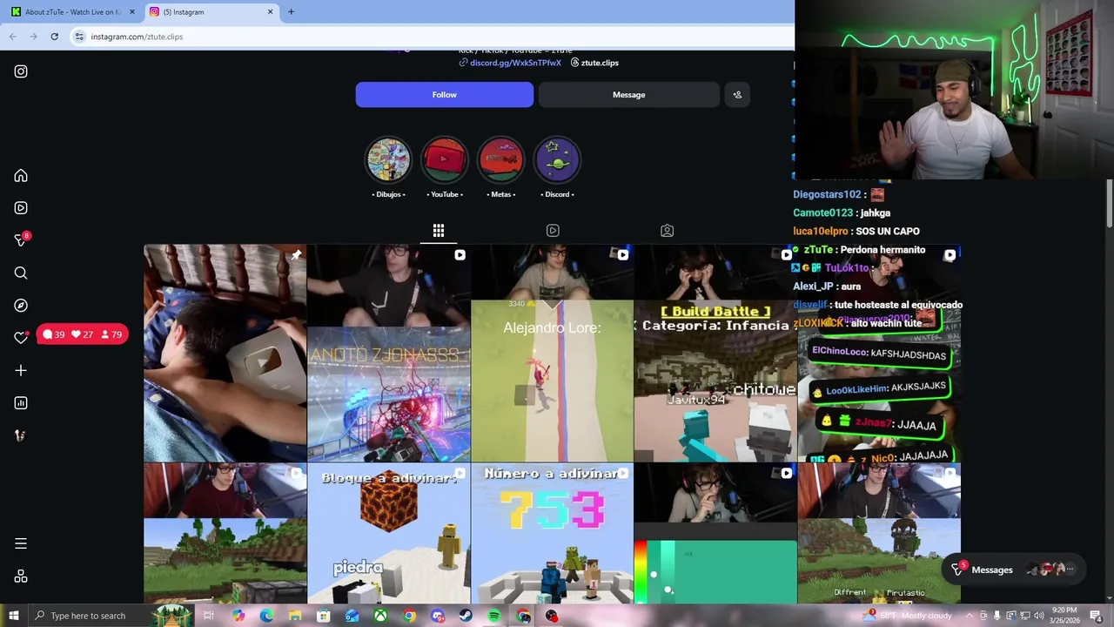Open Reels from the Instagram sidebar

pos(21,208)
